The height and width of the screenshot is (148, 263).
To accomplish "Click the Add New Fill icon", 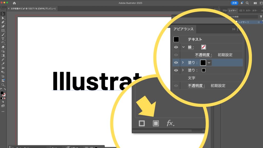I will (x=155, y=123).
